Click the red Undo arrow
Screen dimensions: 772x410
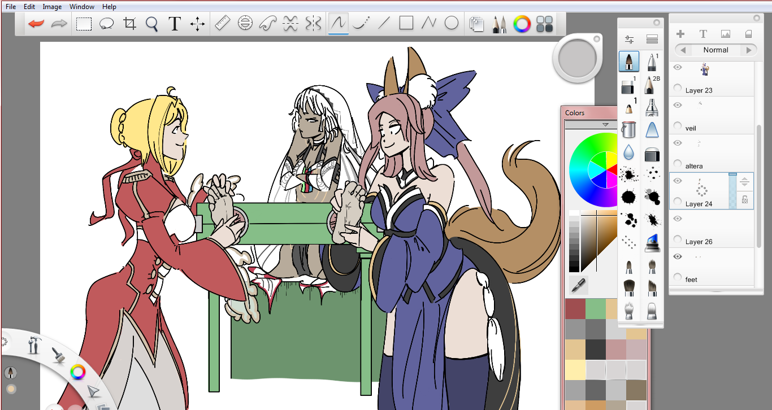36,24
